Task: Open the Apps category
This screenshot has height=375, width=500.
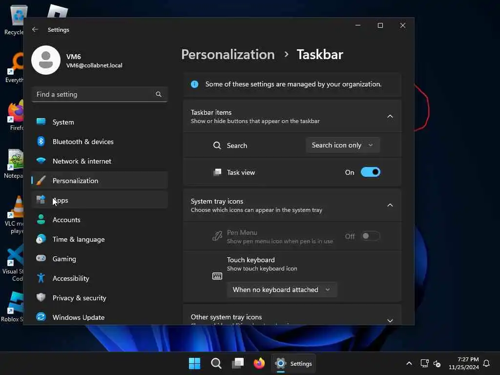Action: tap(100, 200)
